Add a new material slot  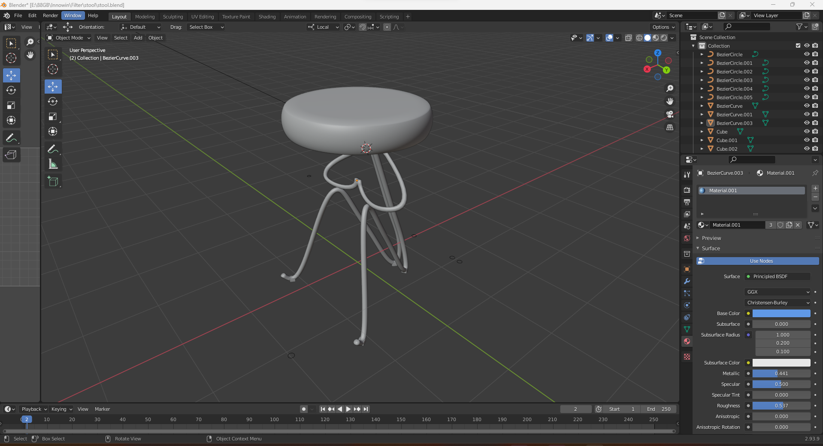point(815,188)
